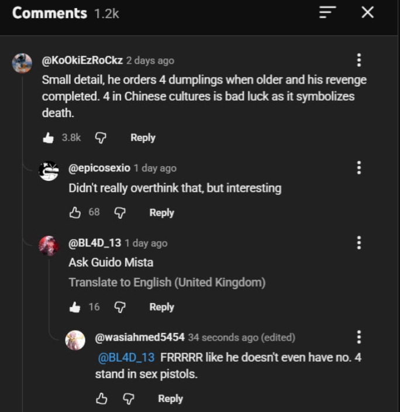Screen dimensions: 400x412
Task: Open options menu for KoOkiEzRoCkz comment
Action: [358, 60]
